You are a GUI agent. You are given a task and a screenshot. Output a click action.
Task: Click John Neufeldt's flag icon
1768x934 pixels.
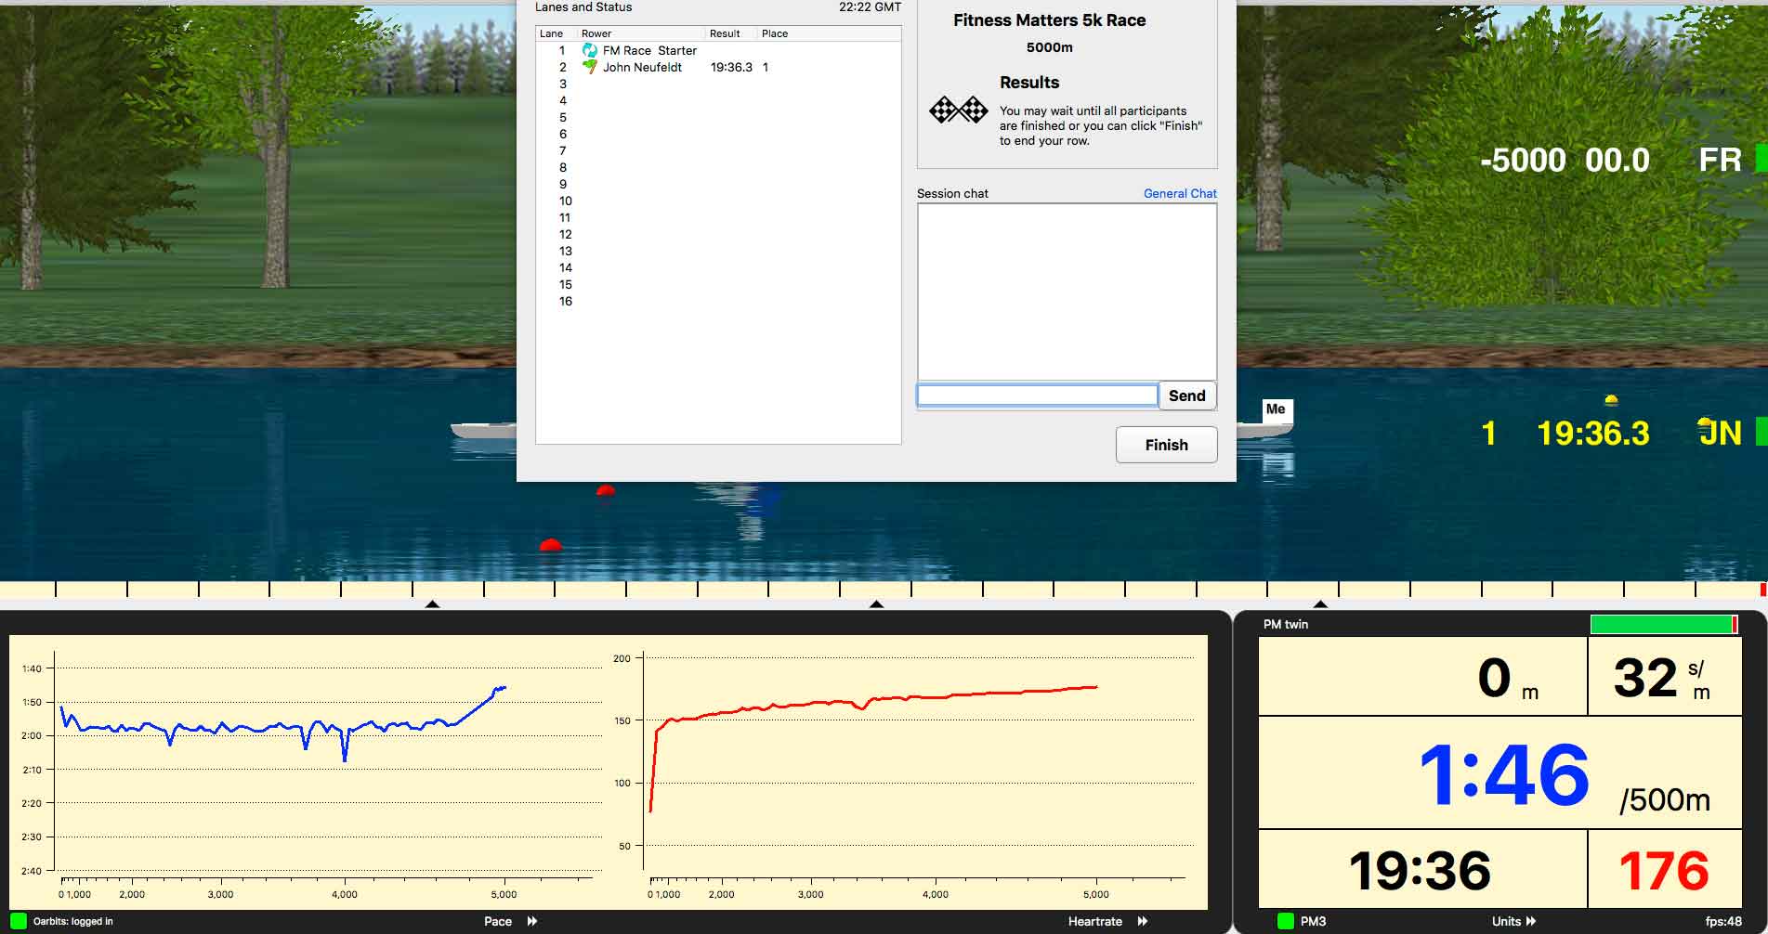click(x=589, y=67)
